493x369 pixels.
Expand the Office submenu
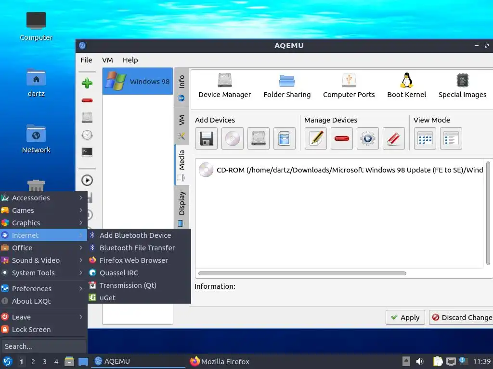point(43,248)
